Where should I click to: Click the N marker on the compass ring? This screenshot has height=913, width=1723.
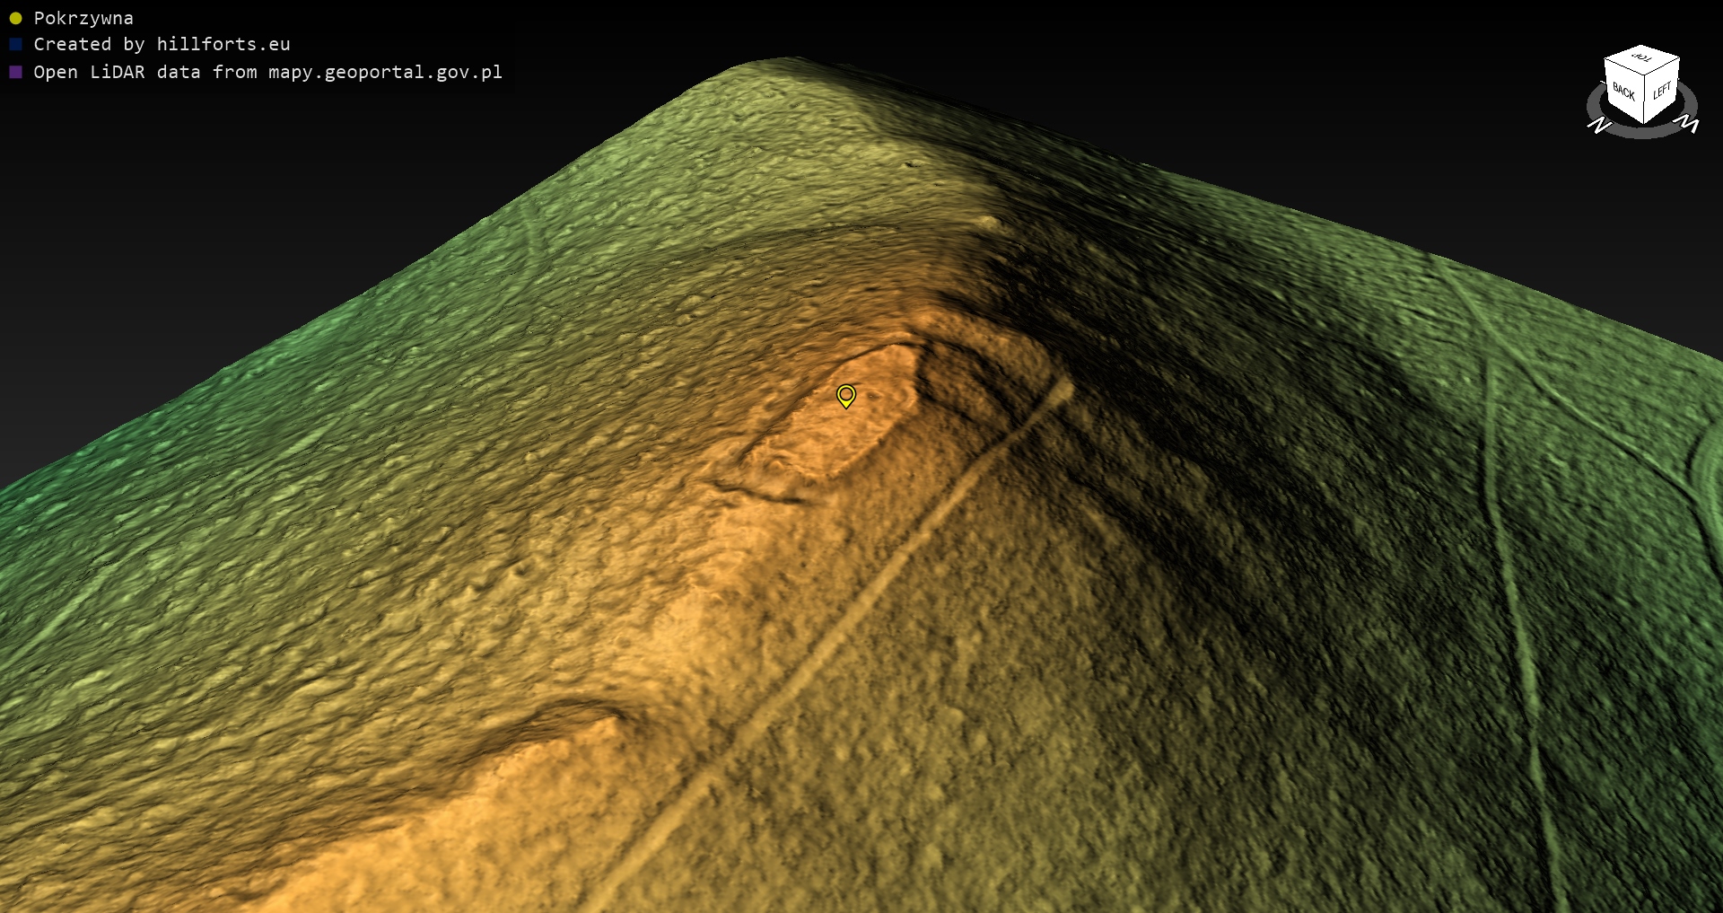click(x=1599, y=126)
